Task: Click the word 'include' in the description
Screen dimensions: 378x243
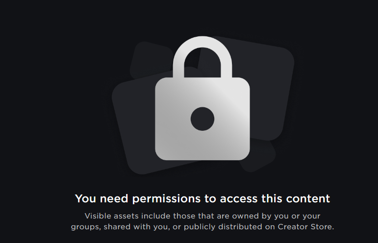Action: [156, 216]
